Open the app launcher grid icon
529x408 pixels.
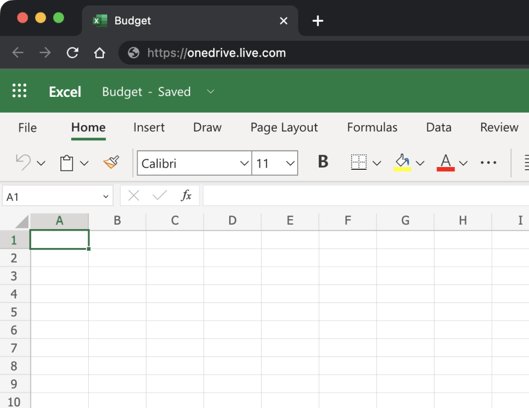pos(19,91)
